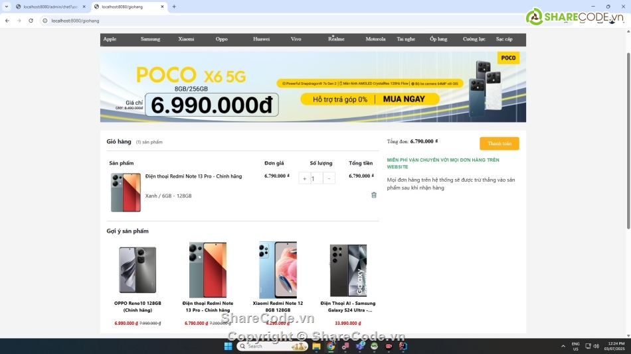Increase quantity with the plus button
The width and height of the screenshot is (631, 354).
[304, 178]
